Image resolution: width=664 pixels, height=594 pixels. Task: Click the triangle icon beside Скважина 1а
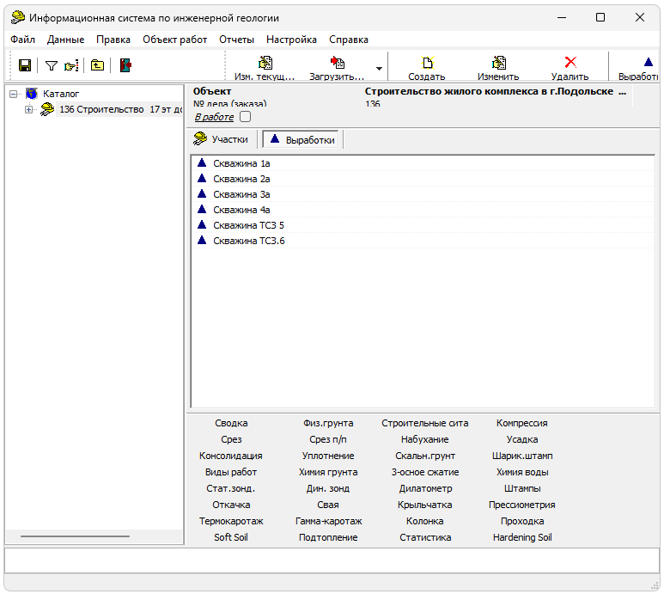click(x=202, y=162)
